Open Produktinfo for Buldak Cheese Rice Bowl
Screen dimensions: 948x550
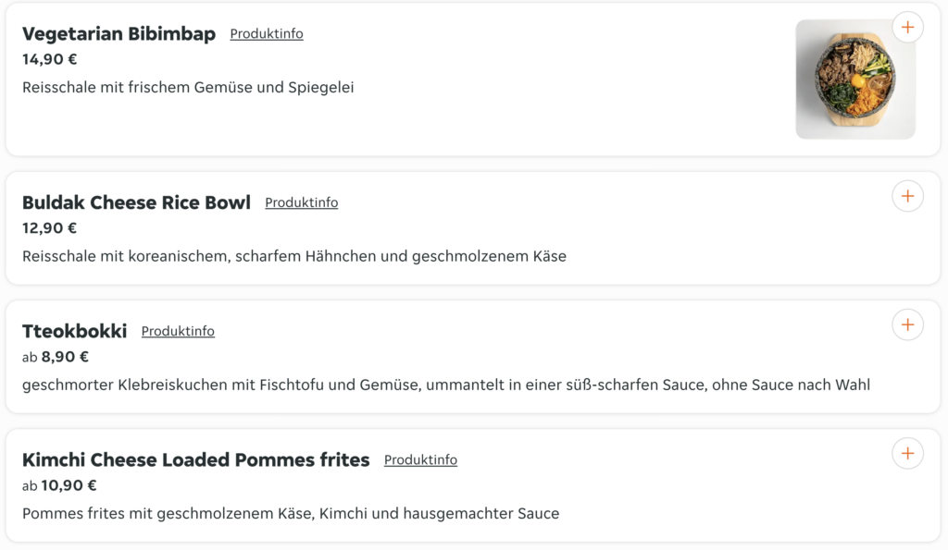point(302,202)
